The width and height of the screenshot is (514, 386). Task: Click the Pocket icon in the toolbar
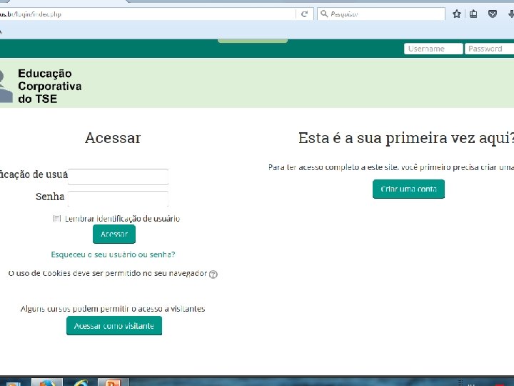(x=493, y=14)
